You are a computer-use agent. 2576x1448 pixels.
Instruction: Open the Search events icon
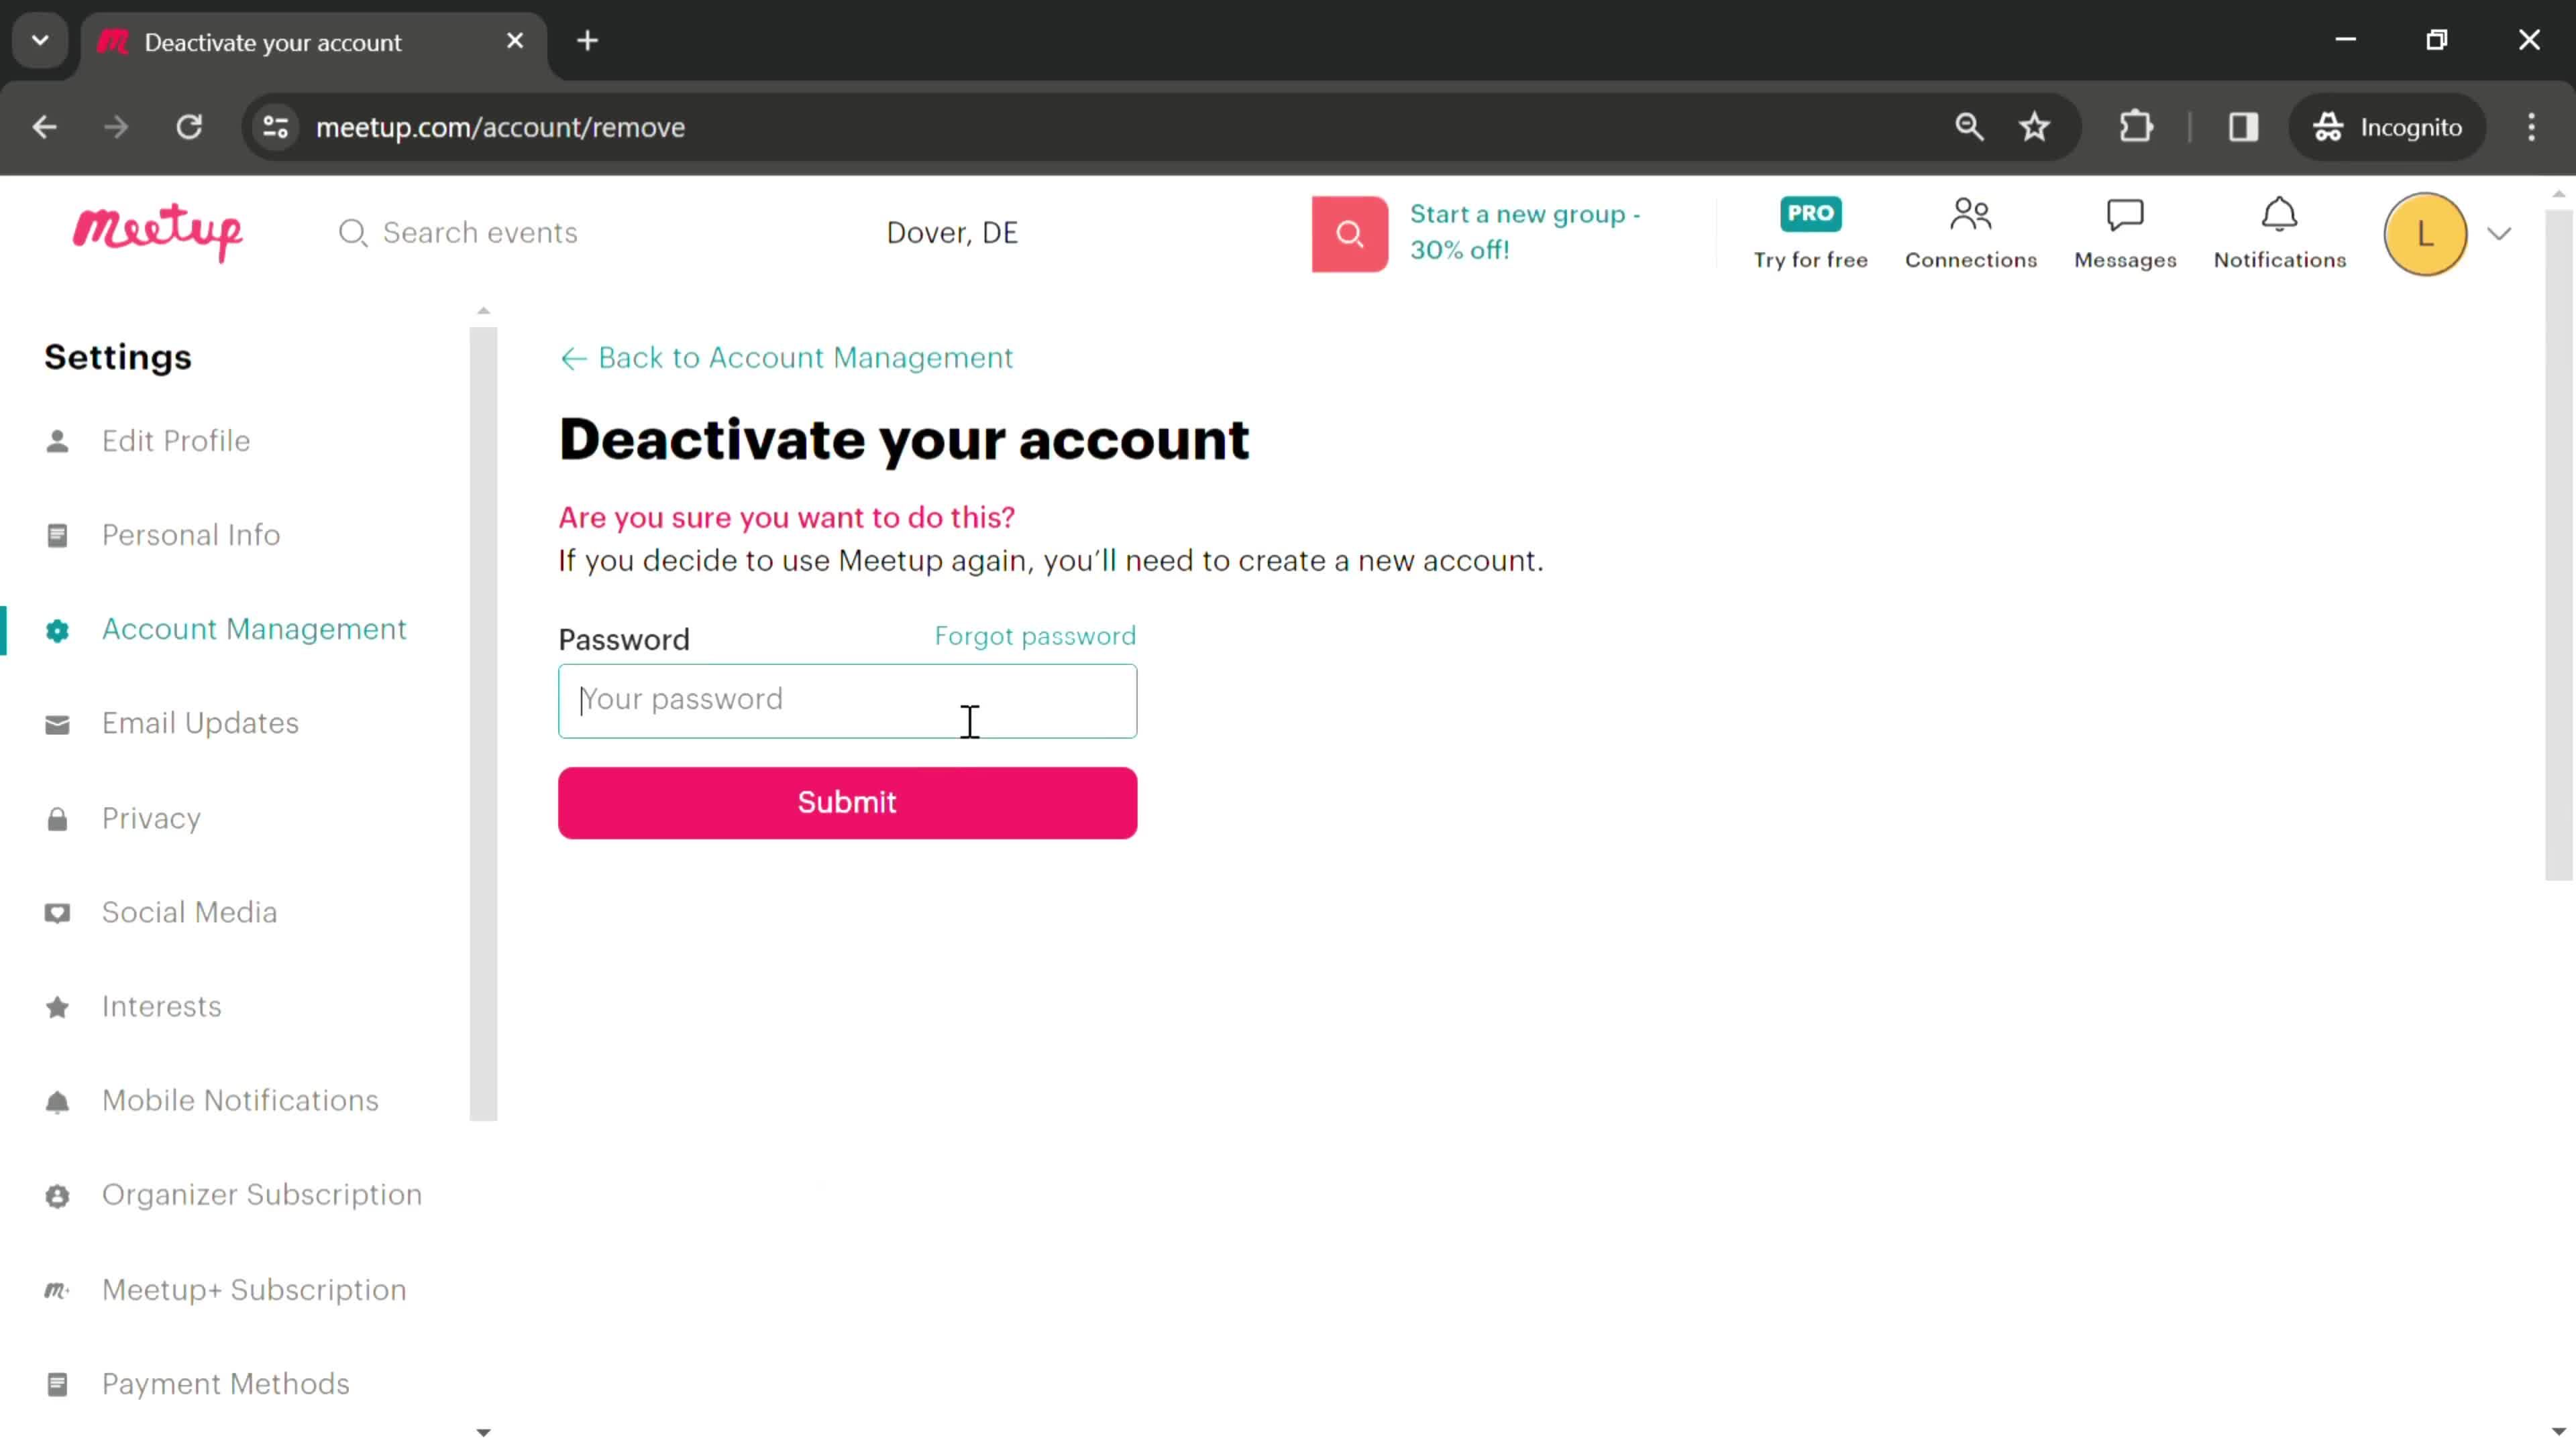352,231
